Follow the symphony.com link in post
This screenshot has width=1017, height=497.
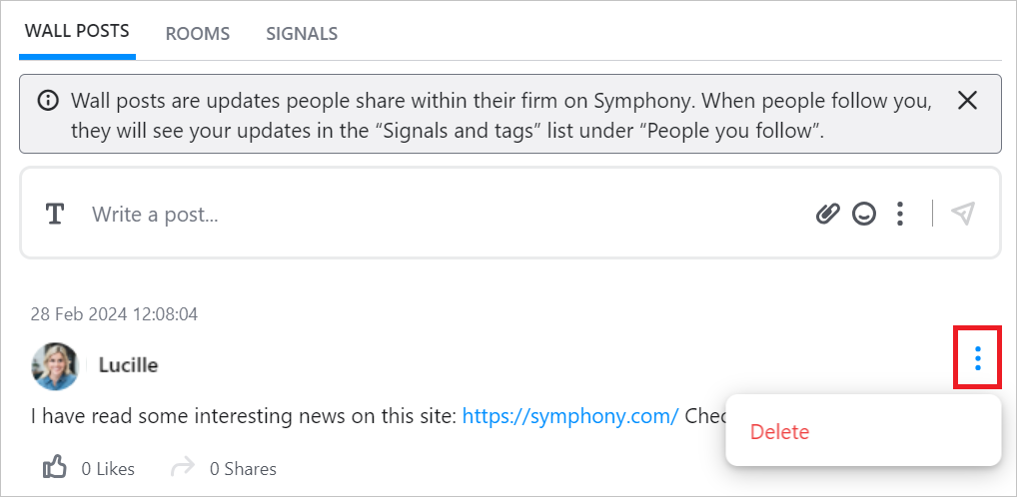pyautogui.click(x=570, y=415)
